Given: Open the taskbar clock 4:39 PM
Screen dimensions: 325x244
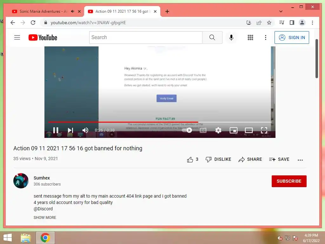Looking at the screenshot, I should pos(311,238).
